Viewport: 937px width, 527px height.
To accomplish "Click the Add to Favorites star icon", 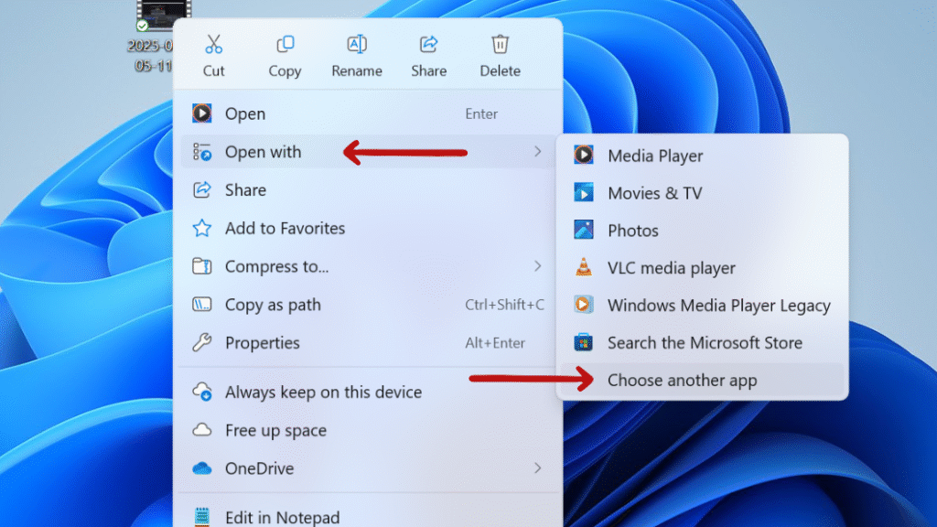I will pyautogui.click(x=202, y=228).
